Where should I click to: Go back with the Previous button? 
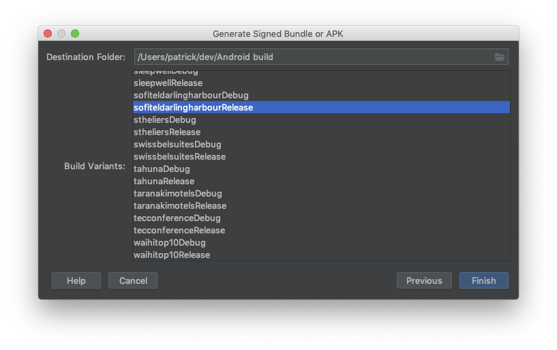coord(424,280)
